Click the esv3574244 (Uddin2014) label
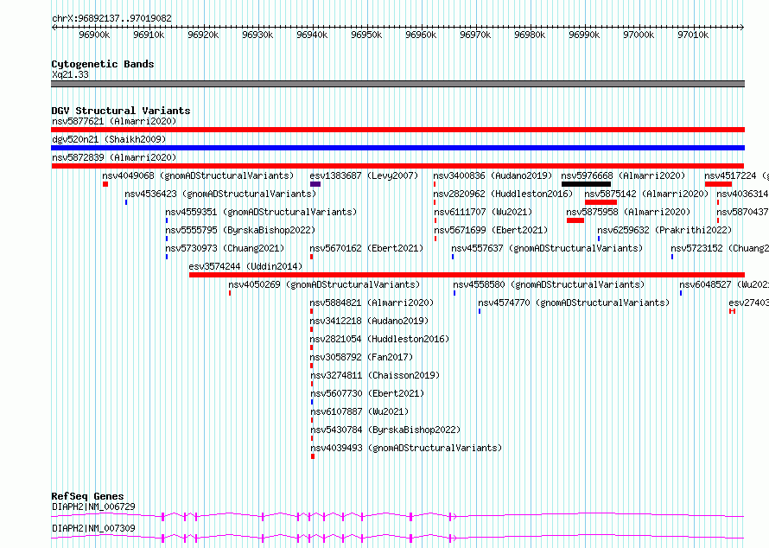Viewport: 769px width, 548px height. (x=245, y=266)
